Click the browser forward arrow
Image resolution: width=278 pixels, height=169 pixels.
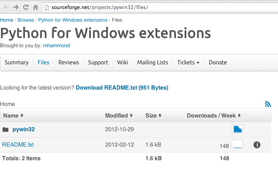click(16, 7)
